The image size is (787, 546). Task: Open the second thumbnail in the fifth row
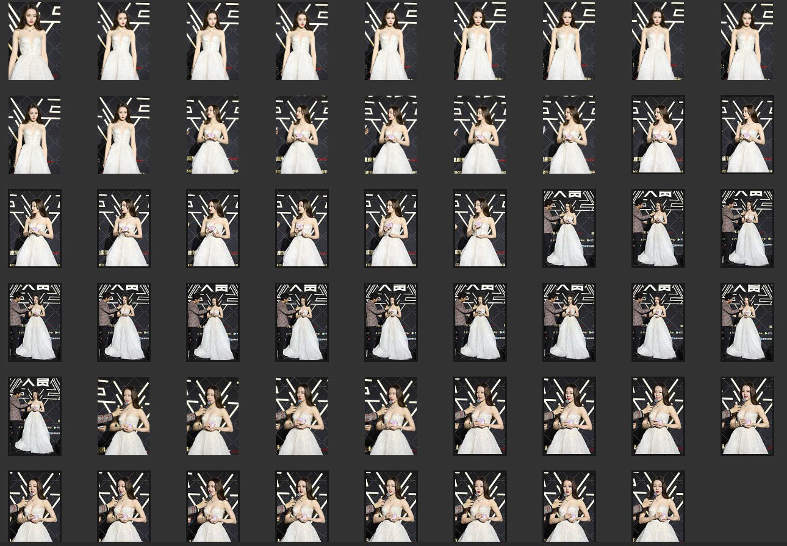point(123,416)
